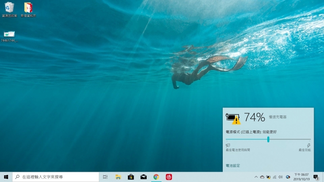The width and height of the screenshot is (324, 182).
Task: Switch to Google Chrome on the taskbar
Action: [x=156, y=177]
